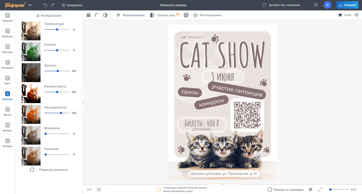Click the Скачать download button
This screenshot has width=362, height=194.
(x=345, y=5)
